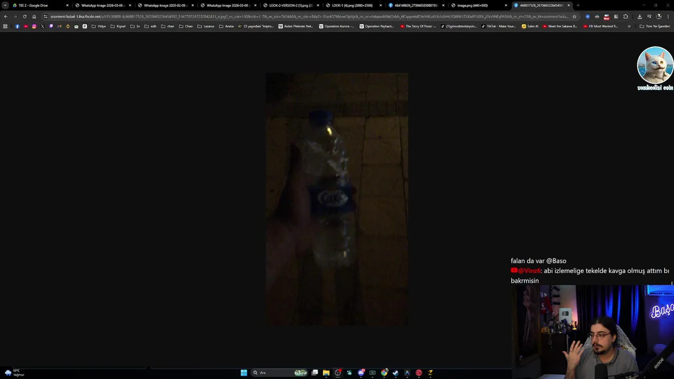Viewport: 674px width, 379px height.
Task: Open the Binance bookmark icon
Action: click(68, 26)
